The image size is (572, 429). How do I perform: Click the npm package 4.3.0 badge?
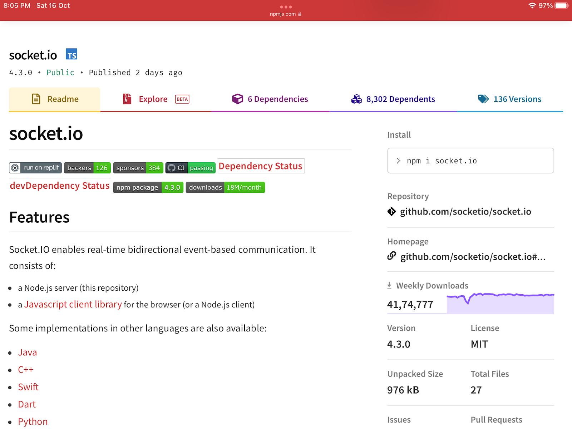click(148, 188)
